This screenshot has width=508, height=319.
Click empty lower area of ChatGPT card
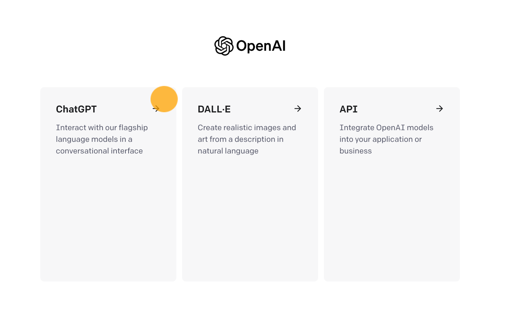tap(108, 219)
